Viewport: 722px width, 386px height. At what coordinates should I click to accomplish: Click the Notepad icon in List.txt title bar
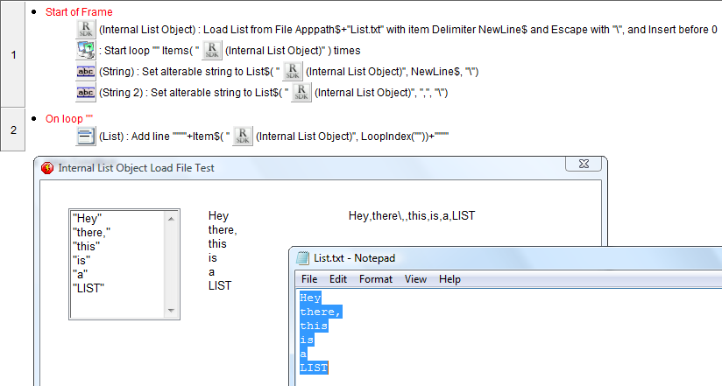pyautogui.click(x=302, y=257)
